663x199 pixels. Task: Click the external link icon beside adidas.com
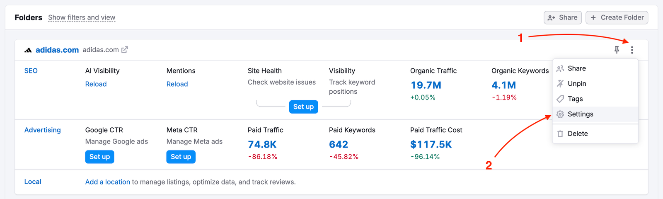coord(124,50)
